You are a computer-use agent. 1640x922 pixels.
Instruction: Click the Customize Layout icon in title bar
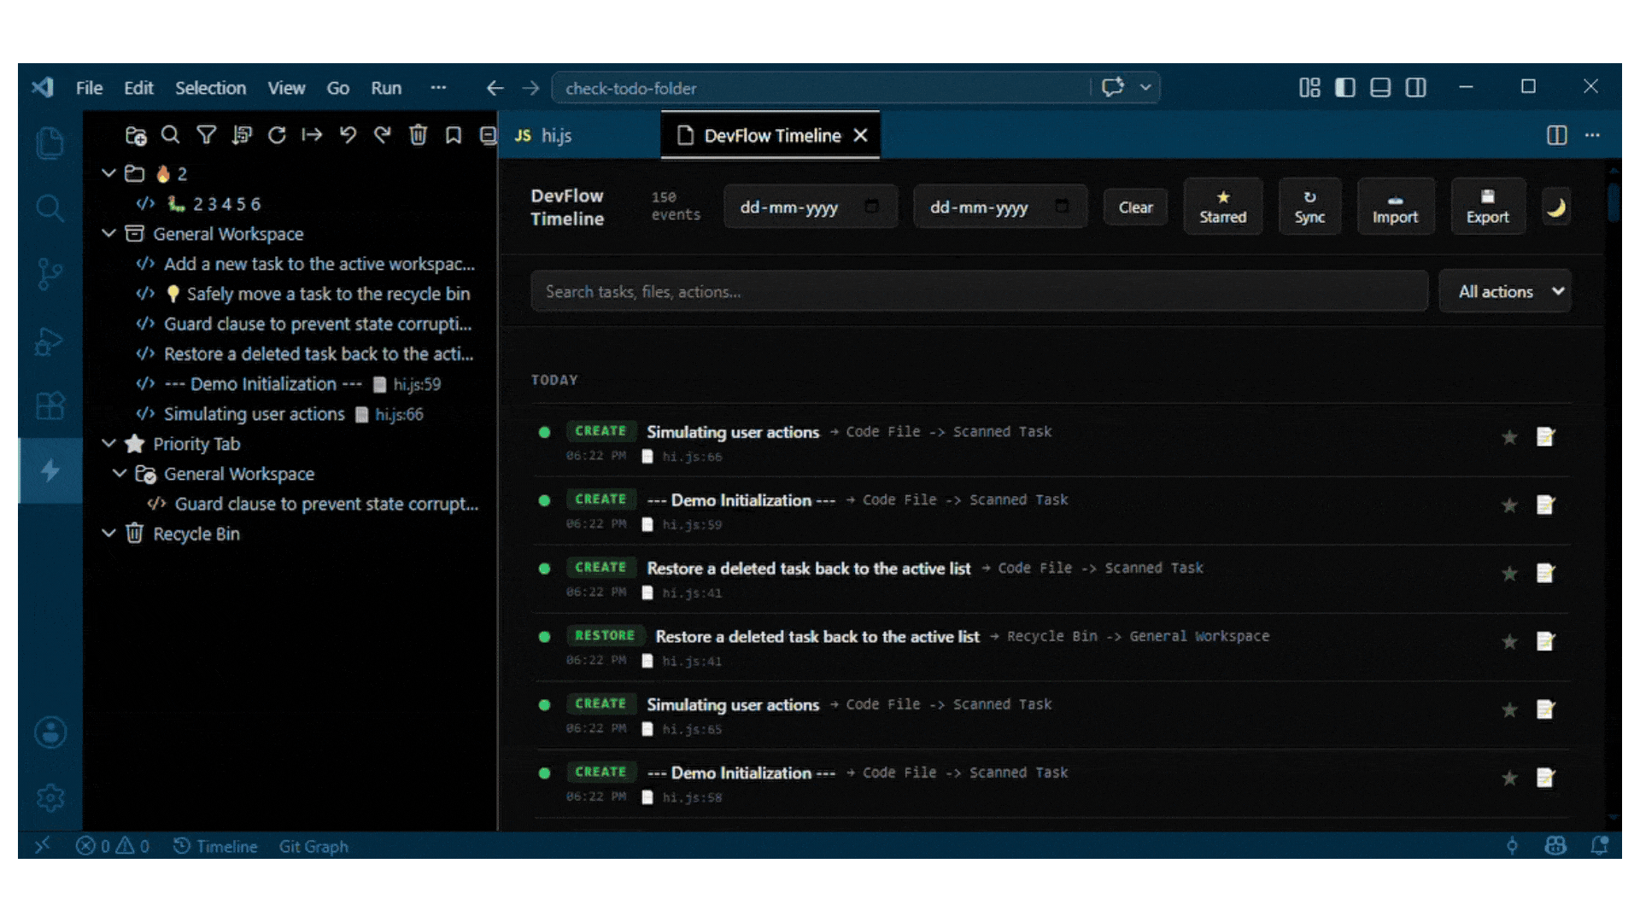[x=1309, y=87]
